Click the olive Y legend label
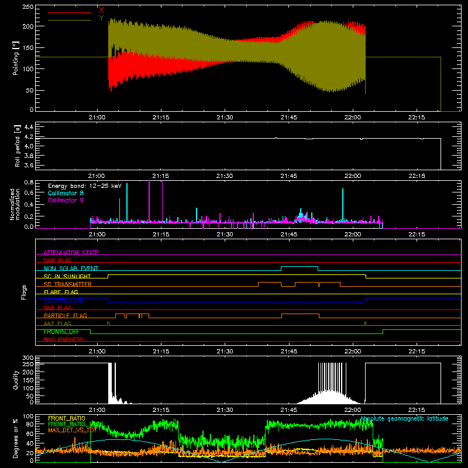 pos(101,18)
